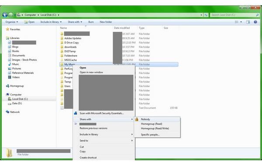
Task: Click the Data (D:) drive icon
Action: pos(10,103)
